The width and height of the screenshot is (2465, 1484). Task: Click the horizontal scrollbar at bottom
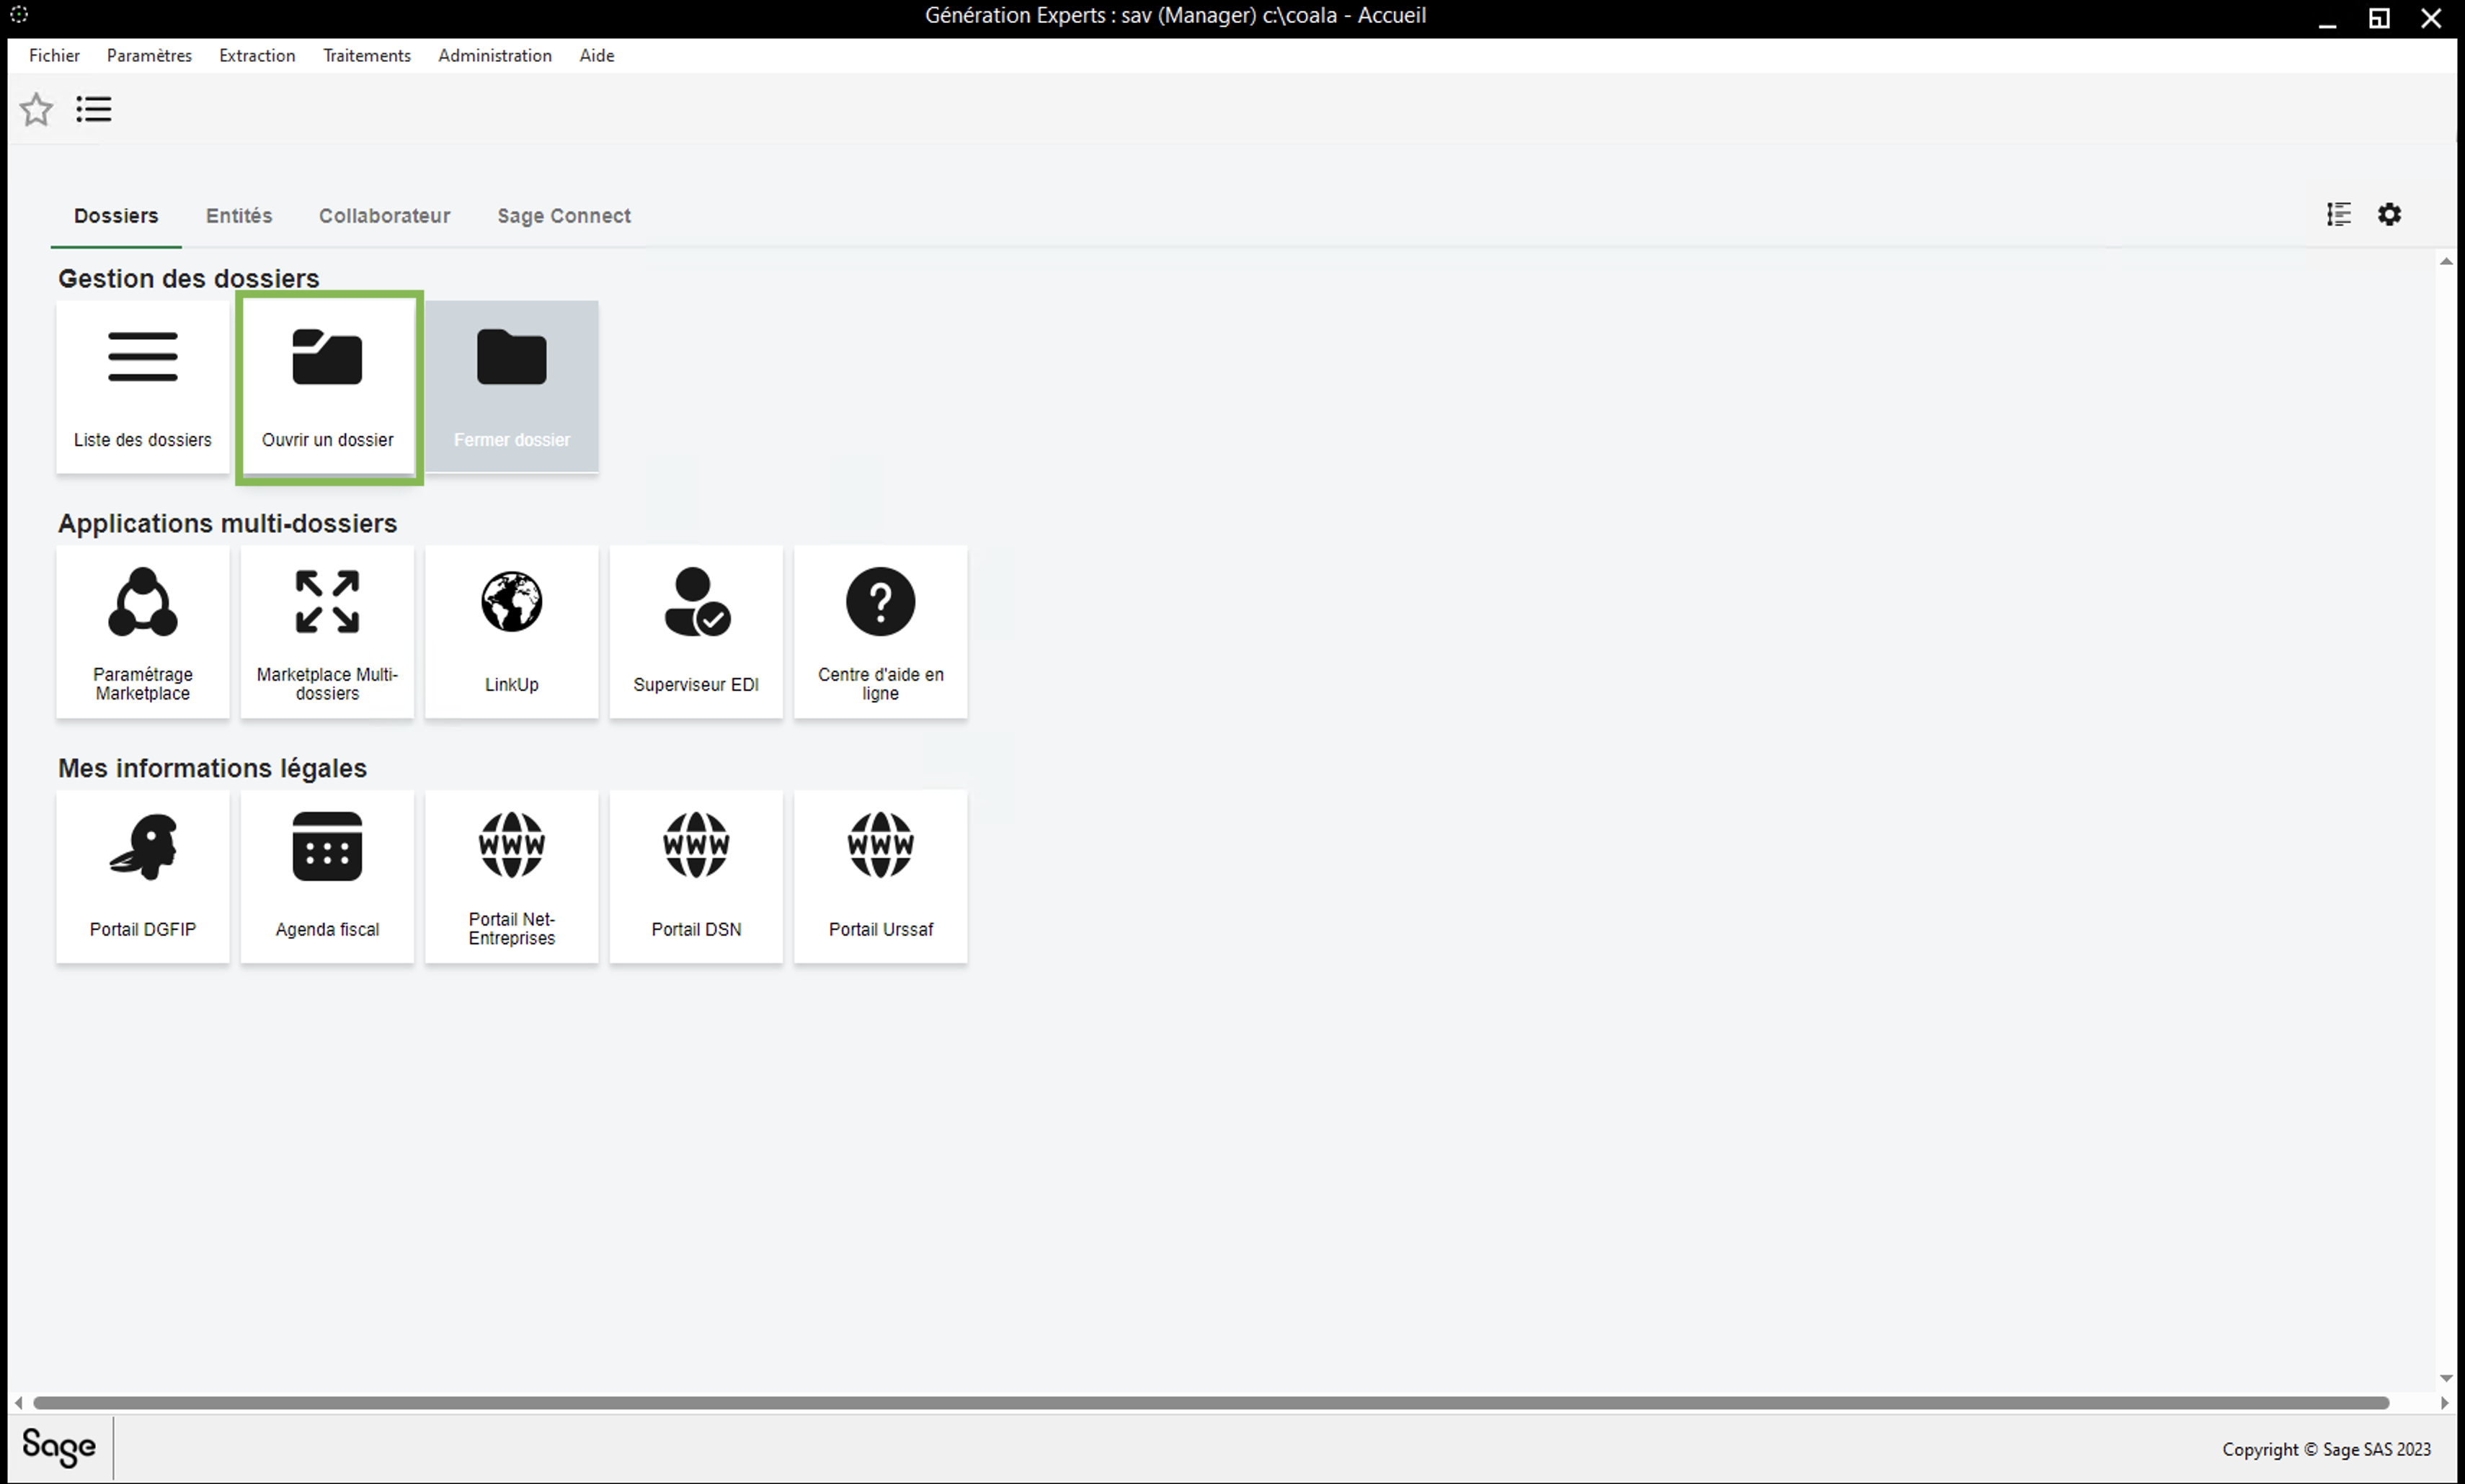coord(1210,1403)
